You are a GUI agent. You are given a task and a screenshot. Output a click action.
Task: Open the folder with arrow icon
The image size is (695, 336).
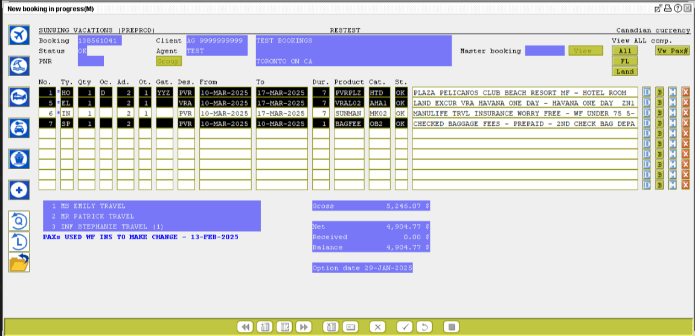[19, 262]
